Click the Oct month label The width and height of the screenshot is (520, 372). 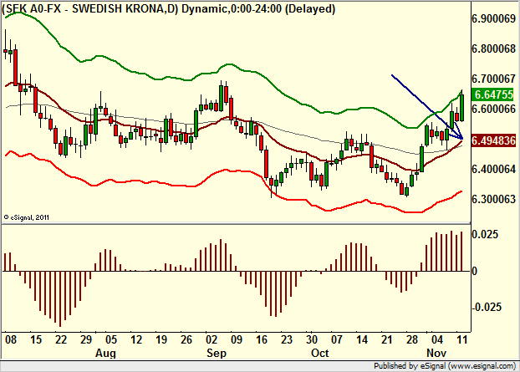pos(319,353)
